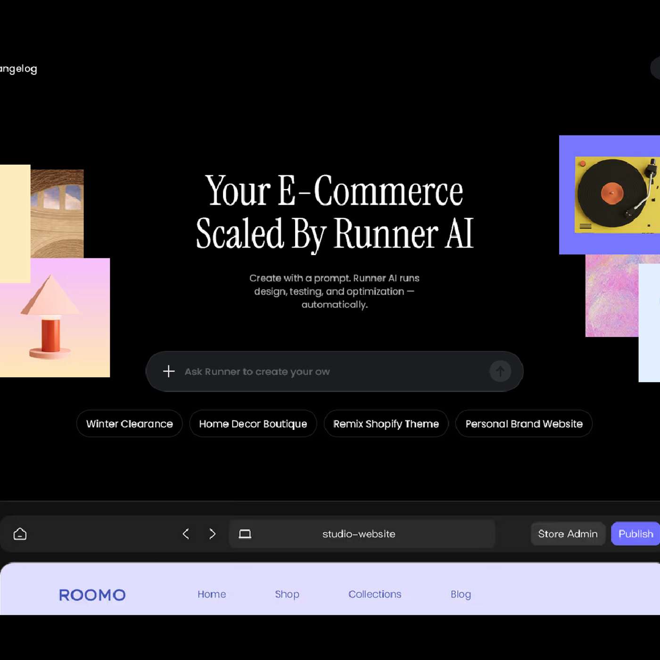This screenshot has width=660, height=660.
Task: Select the Remix Shopify Theme suggestion
Action: (386, 423)
